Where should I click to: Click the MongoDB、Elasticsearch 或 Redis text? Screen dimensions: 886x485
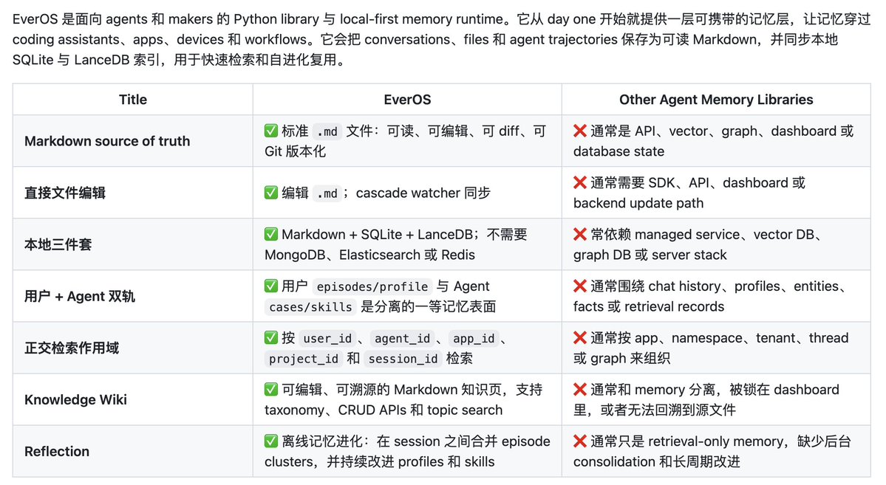pos(369,255)
